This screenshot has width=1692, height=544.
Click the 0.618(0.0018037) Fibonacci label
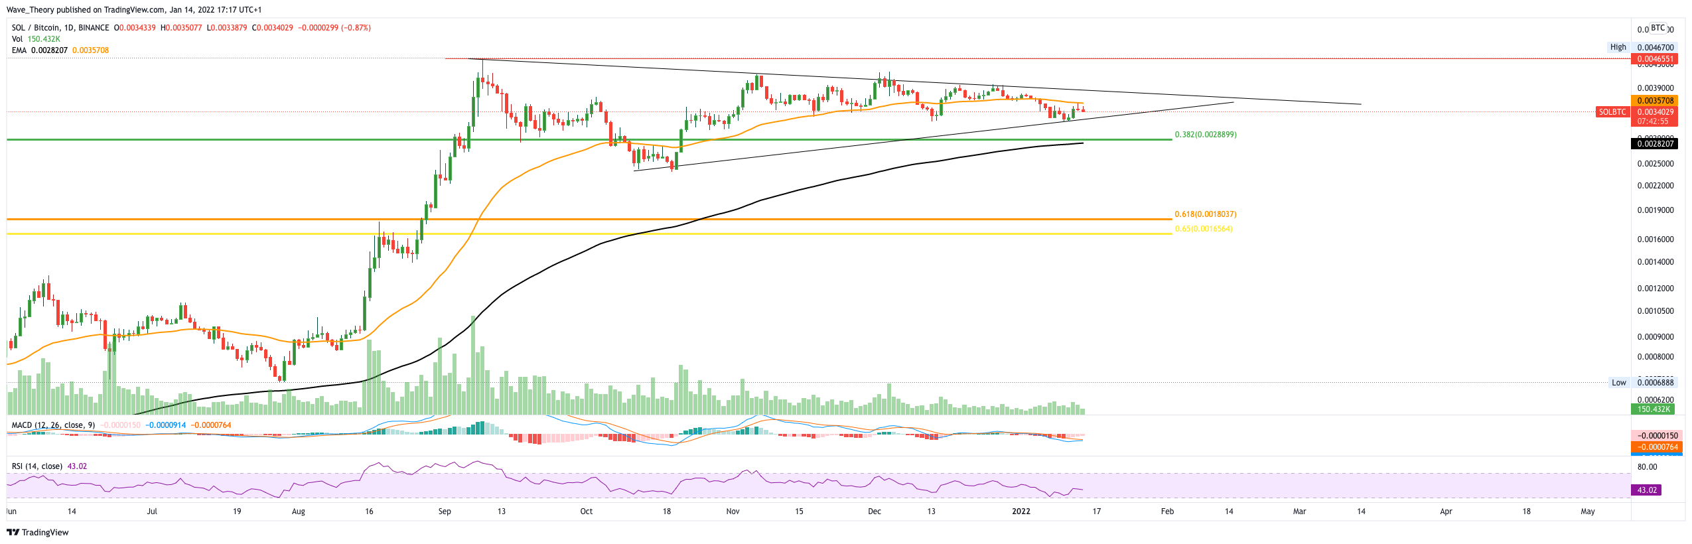point(1206,214)
